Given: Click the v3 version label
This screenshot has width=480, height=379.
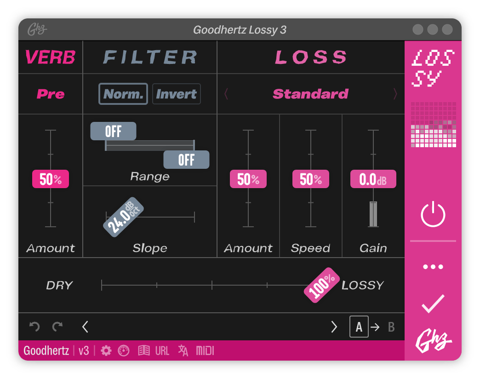Looking at the screenshot, I should coord(84,350).
